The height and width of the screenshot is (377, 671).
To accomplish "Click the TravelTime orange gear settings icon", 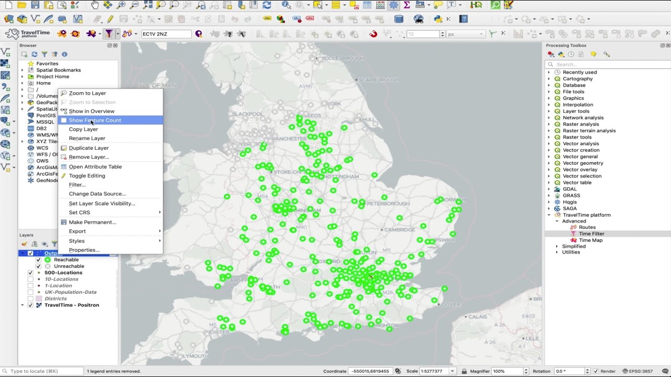I will [62, 34].
